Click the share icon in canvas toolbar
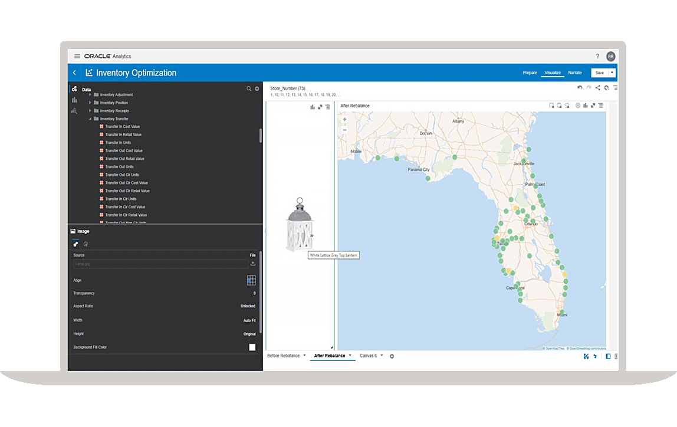Viewport: 677px width, 427px height. tap(597, 88)
